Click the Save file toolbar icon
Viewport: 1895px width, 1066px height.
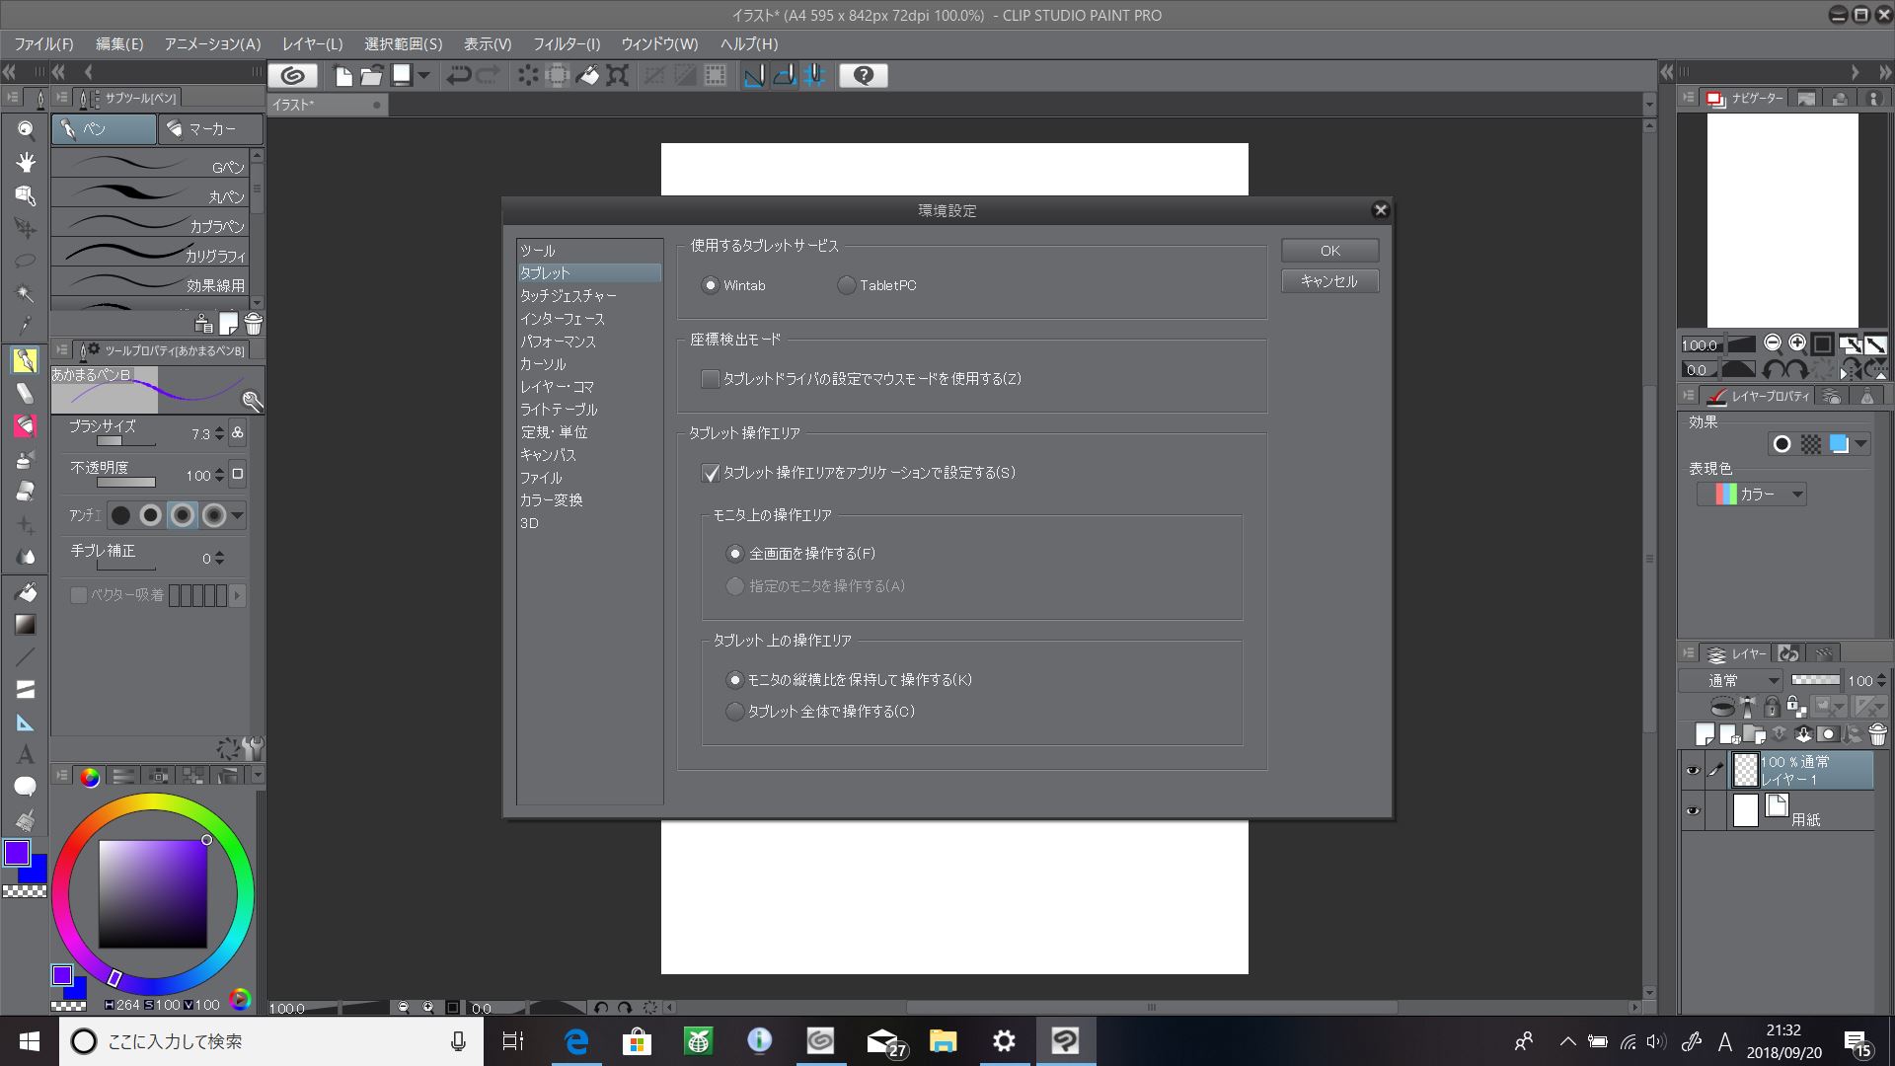pyautogui.click(x=402, y=76)
